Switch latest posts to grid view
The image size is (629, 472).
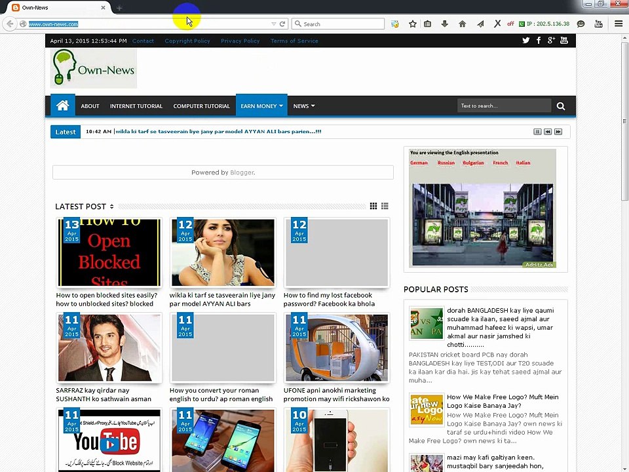[x=373, y=206]
